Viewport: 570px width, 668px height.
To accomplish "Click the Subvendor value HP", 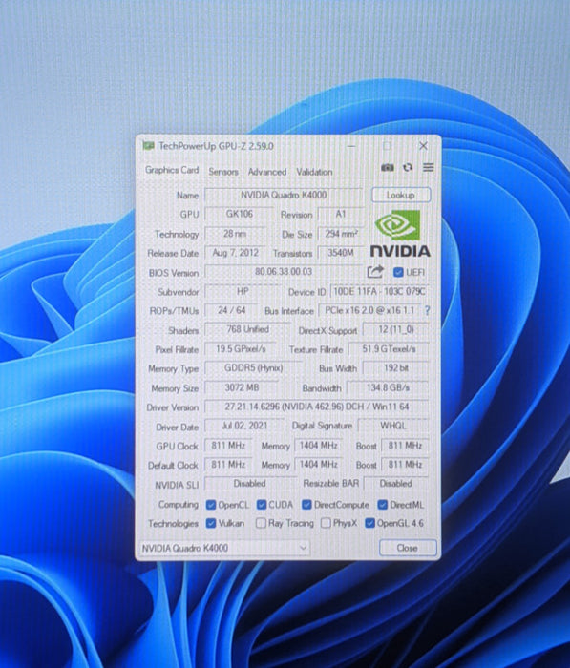I will [243, 291].
